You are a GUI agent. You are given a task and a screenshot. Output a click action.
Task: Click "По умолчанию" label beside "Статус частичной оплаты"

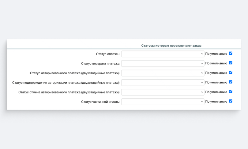point(216,102)
